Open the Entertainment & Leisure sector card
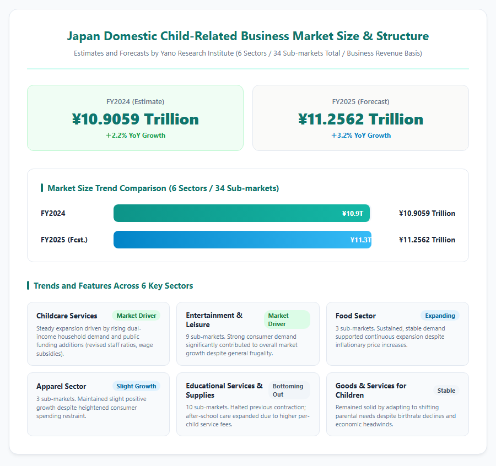Viewport: 496px width, 466px height. [x=247, y=334]
